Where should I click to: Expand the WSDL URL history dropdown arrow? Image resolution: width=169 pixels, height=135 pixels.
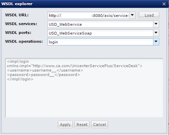[x=132, y=15]
